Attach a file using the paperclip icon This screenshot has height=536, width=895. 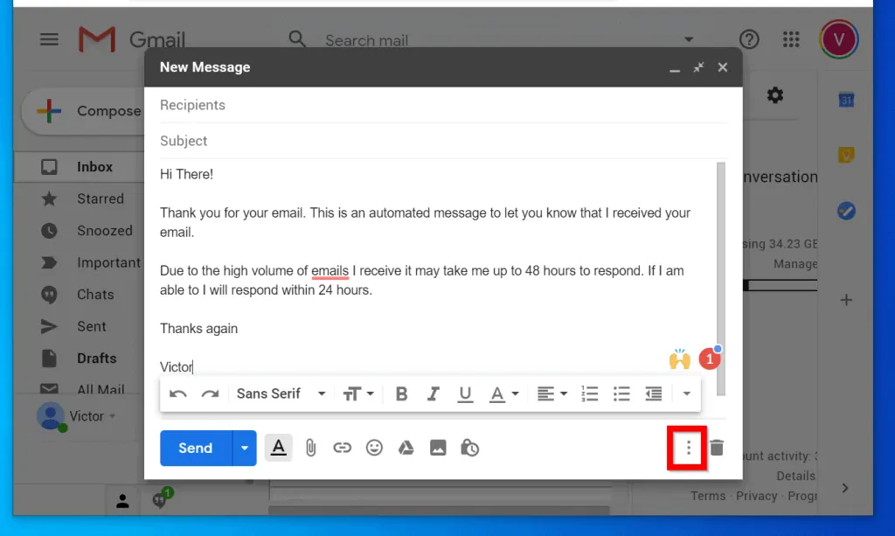coord(310,448)
